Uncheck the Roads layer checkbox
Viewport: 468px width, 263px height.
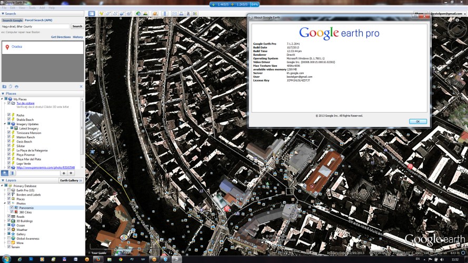tap(8, 216)
